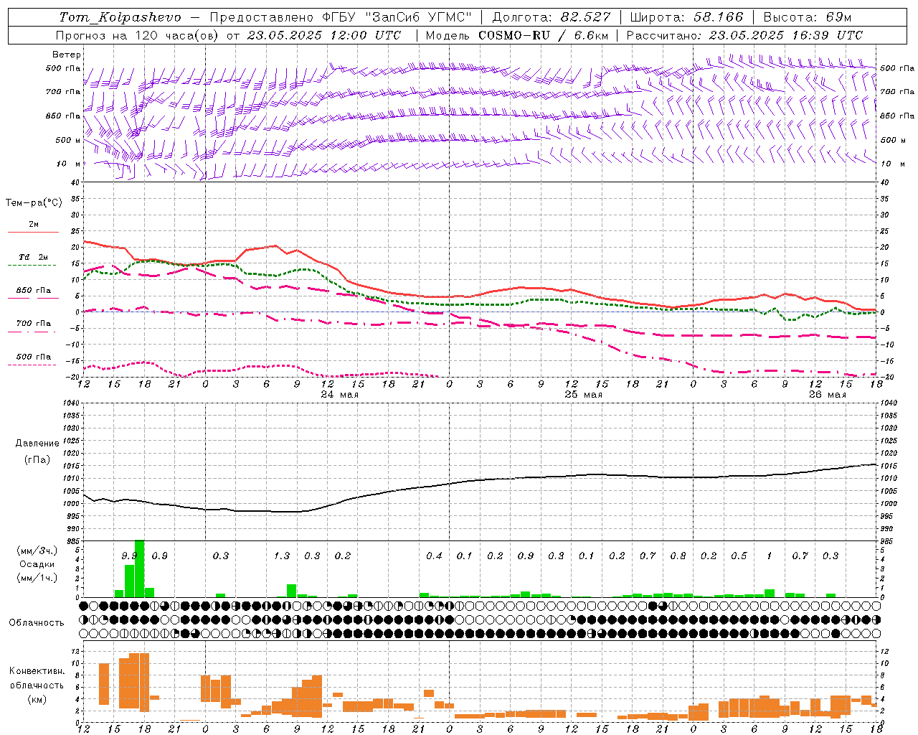The image size is (918, 735).
Task: Click the 'Тем-ра(°C)' temperature panel label
Action: [x=34, y=202]
